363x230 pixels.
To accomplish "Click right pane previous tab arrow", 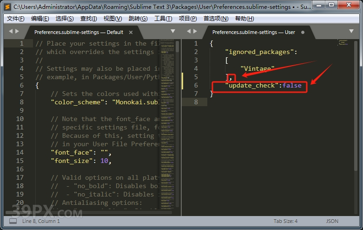I will point(189,31).
